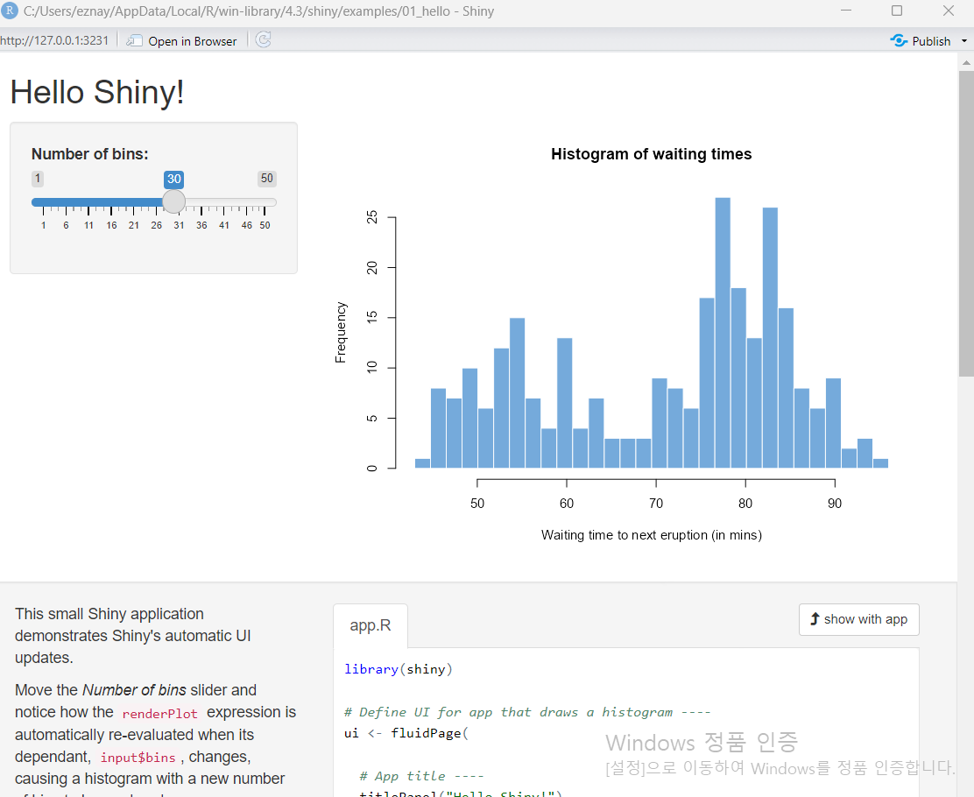
Task: Click the slider track near tick 11
Action: pyautogui.click(x=88, y=202)
